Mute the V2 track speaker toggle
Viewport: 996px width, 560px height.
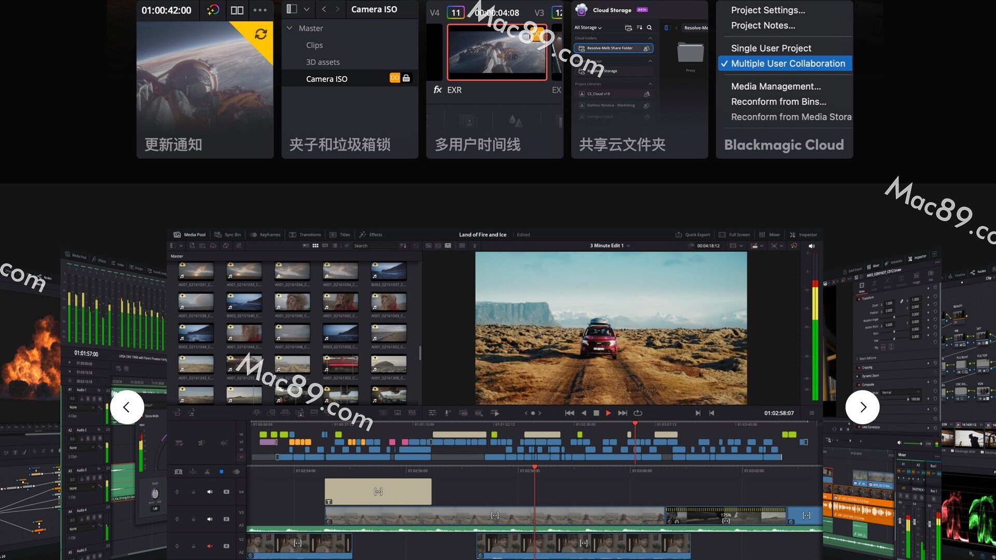(x=210, y=546)
